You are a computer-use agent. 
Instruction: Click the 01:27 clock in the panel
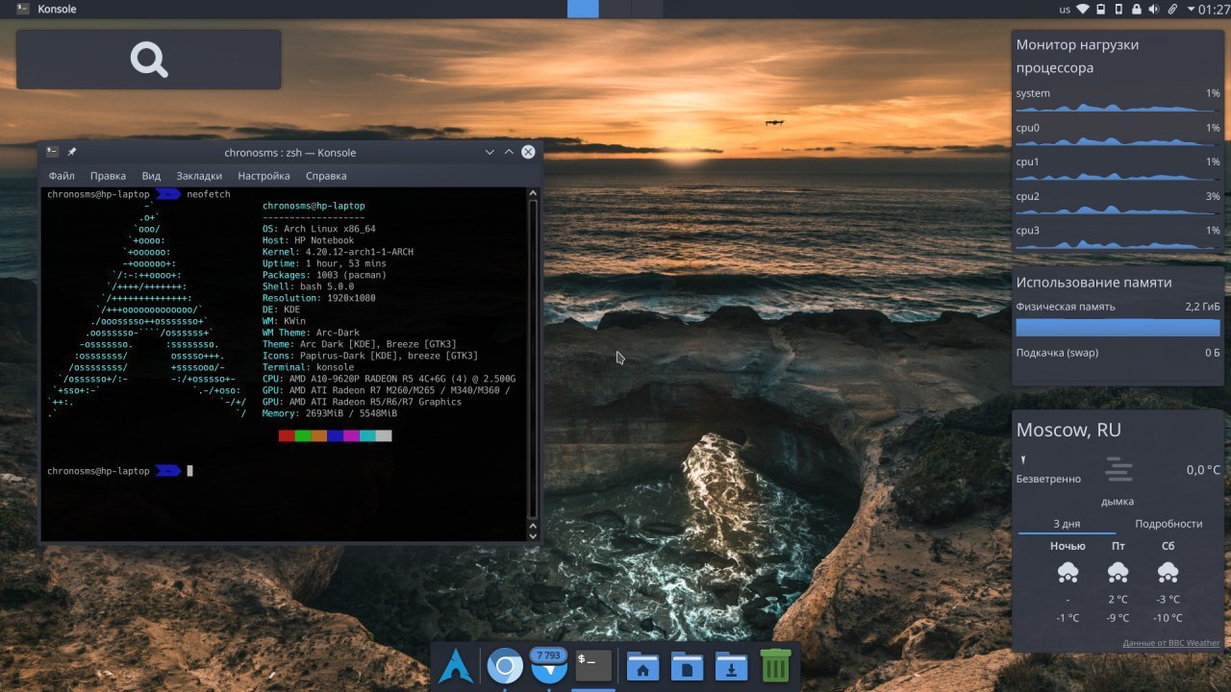[1214, 10]
